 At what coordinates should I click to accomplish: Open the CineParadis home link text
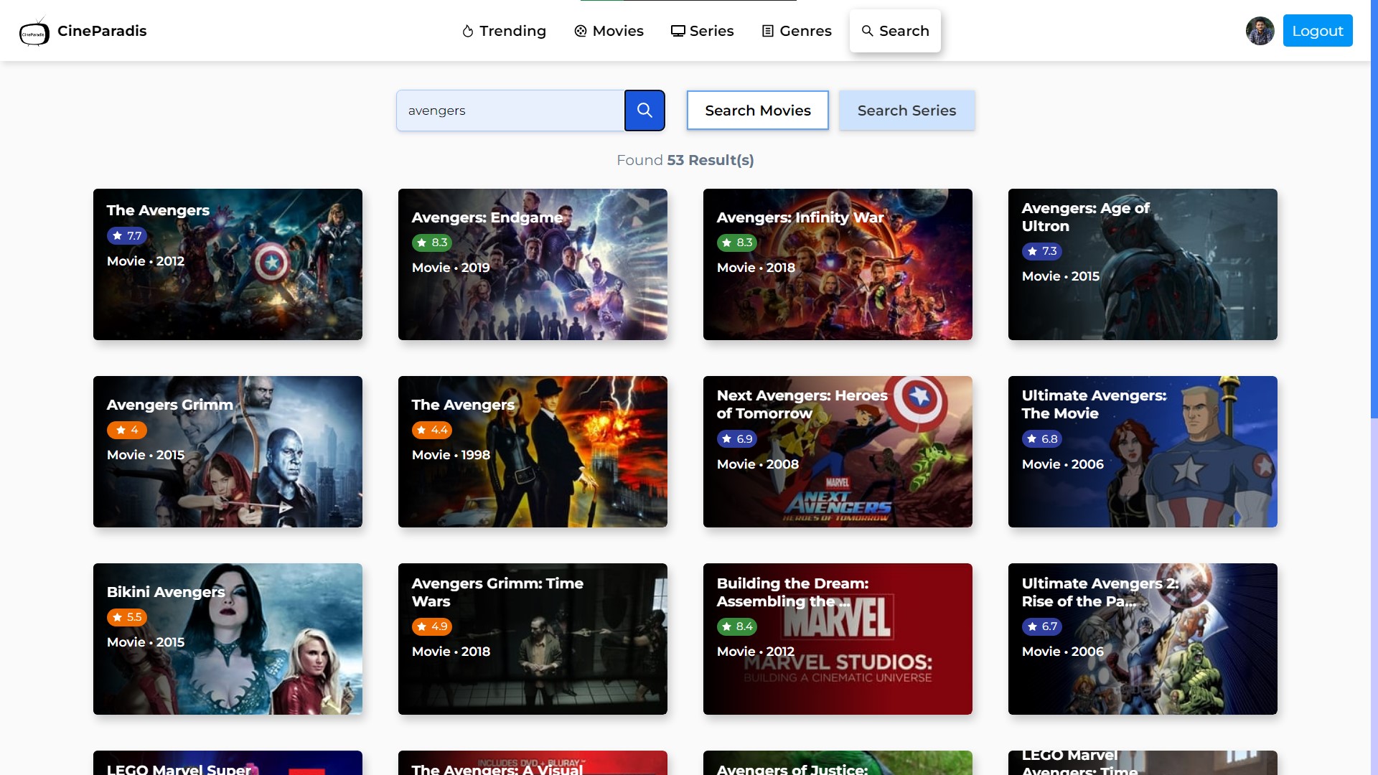[102, 31]
